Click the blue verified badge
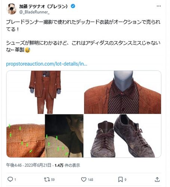This screenshot has height=187, width=170. (73, 6)
